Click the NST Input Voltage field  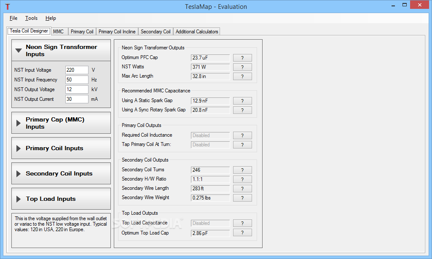[x=77, y=70]
